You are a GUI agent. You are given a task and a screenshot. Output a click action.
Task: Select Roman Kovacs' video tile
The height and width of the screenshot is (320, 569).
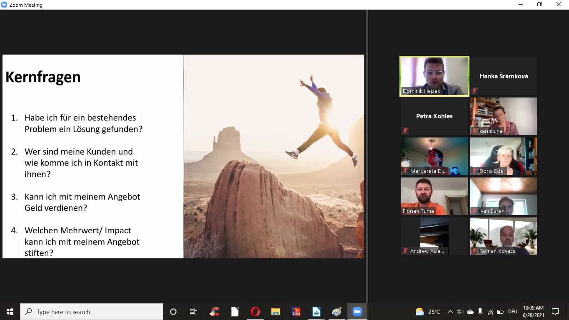click(504, 236)
